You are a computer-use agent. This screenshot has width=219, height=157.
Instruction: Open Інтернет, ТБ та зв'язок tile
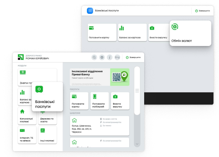coord(27,135)
